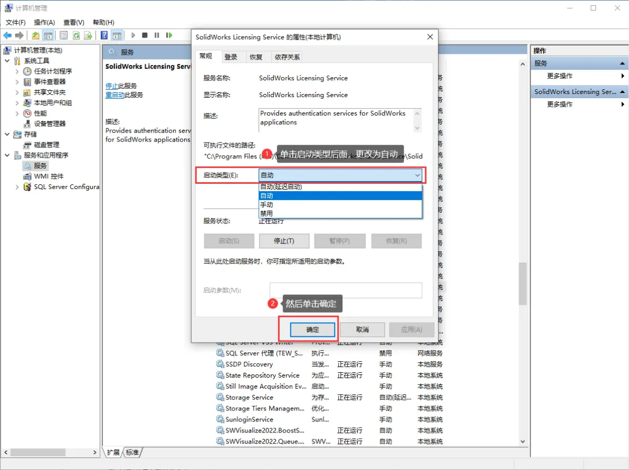629x470 pixels.
Task: Click the 取消 button
Action: coord(362,330)
